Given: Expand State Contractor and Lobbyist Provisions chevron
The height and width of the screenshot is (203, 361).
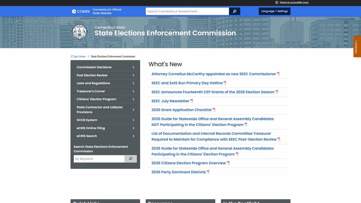Looking at the screenshot, I should click(133, 110).
